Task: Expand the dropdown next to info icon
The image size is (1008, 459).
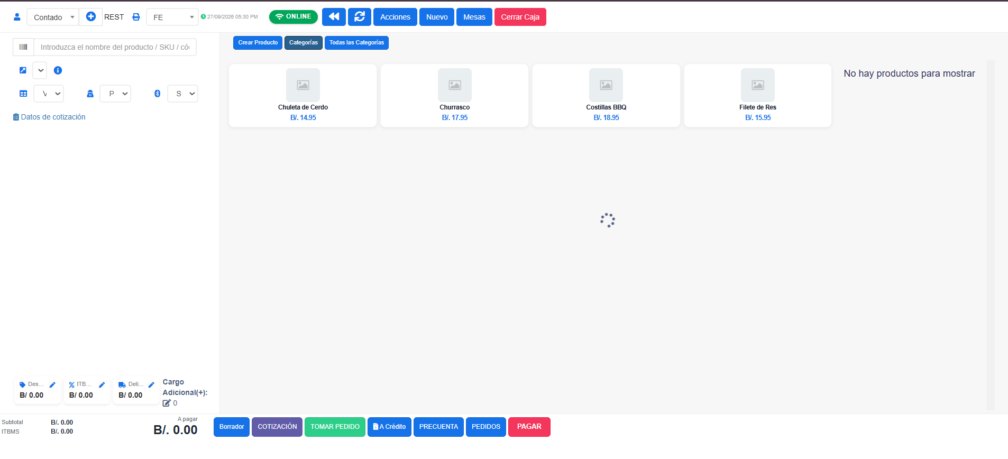Action: 40,70
